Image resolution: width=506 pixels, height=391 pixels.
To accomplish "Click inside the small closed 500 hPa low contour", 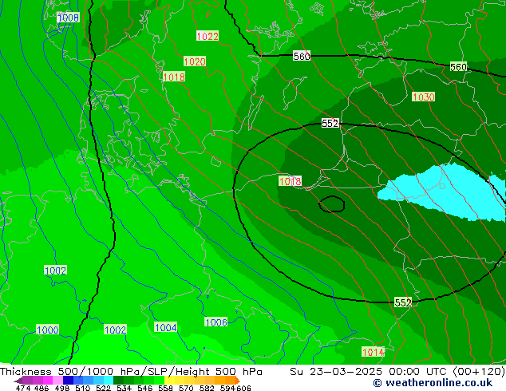I will (x=332, y=204).
